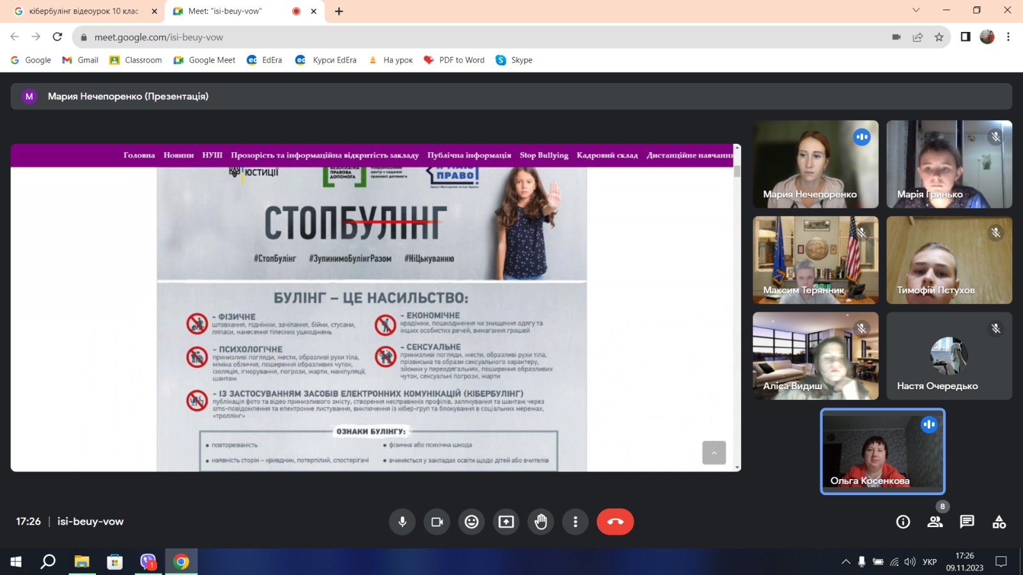Image resolution: width=1023 pixels, height=575 pixels.
Task: Open the chat with everyone panel
Action: (x=967, y=522)
